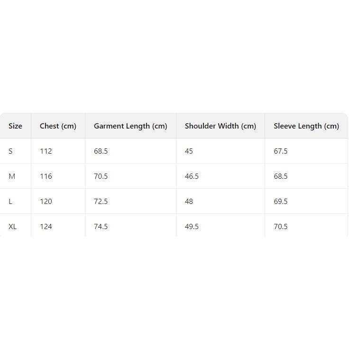The image size is (350, 350).
Task: Click the Sleeve Length (cm) header
Action: 306,126
